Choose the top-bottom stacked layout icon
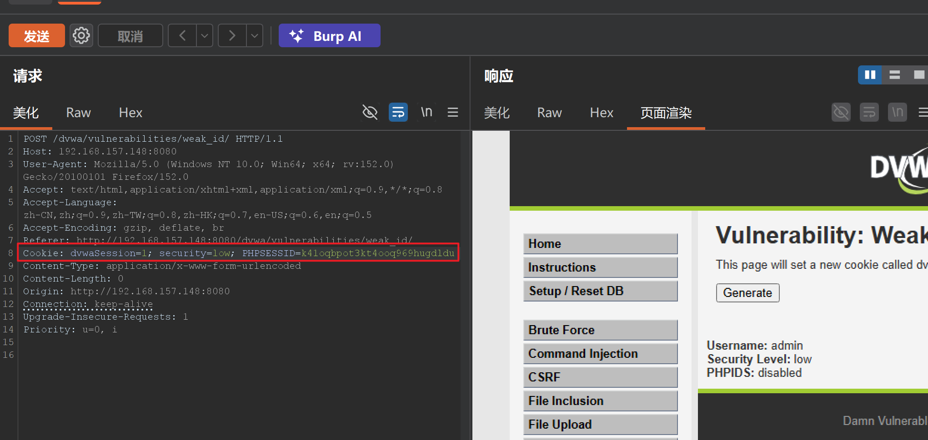This screenshot has height=440, width=928. pos(894,75)
